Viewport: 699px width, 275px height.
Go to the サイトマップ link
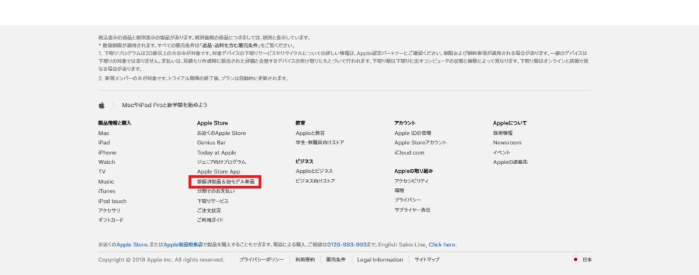pos(427,260)
